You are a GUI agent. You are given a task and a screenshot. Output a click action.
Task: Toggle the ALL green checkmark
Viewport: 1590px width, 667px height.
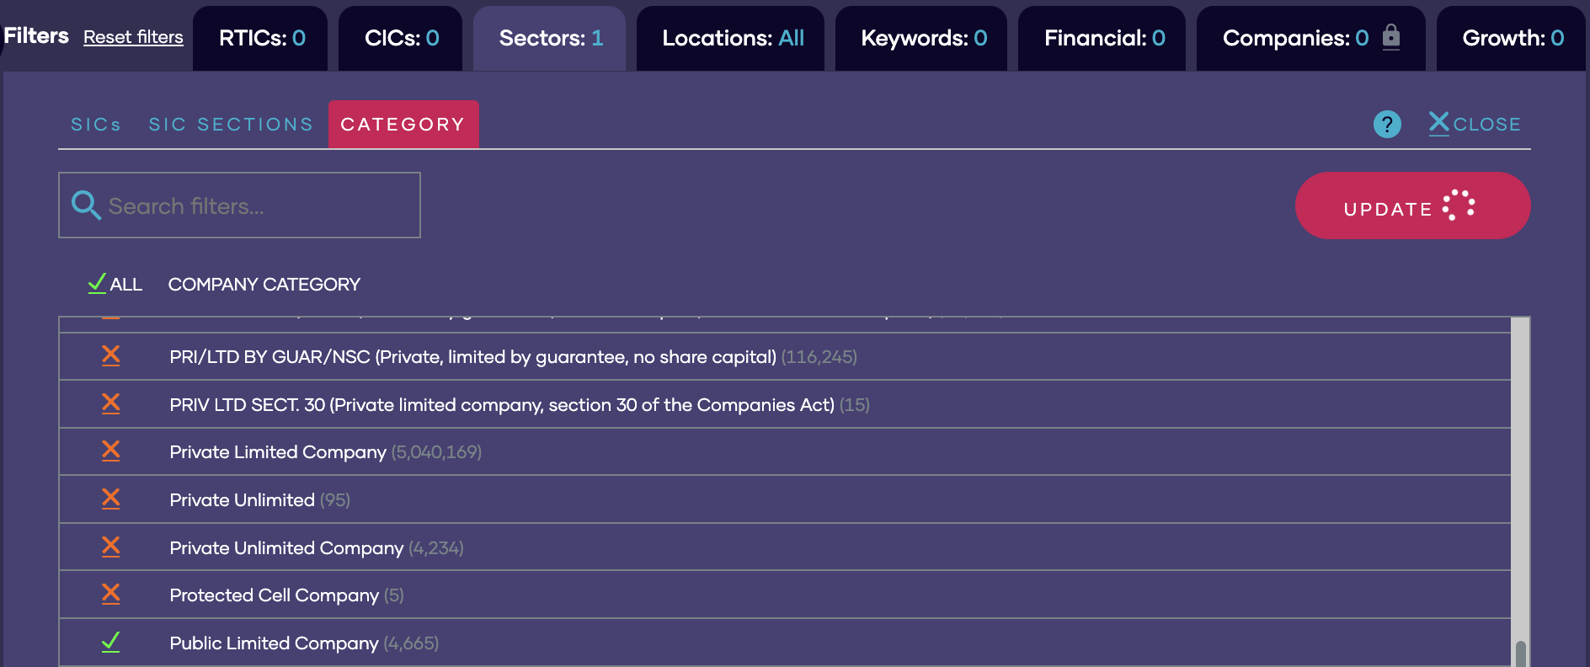click(97, 283)
